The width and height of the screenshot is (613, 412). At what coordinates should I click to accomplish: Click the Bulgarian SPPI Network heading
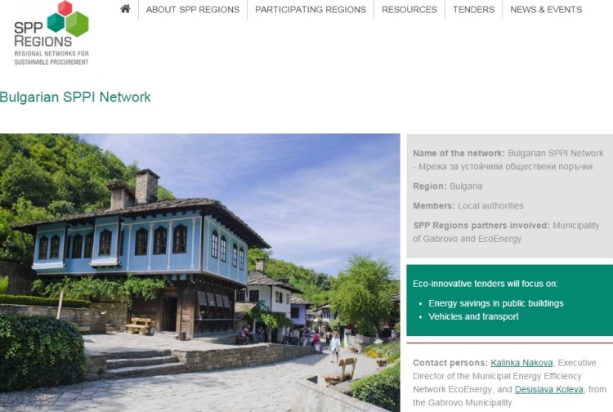point(75,97)
